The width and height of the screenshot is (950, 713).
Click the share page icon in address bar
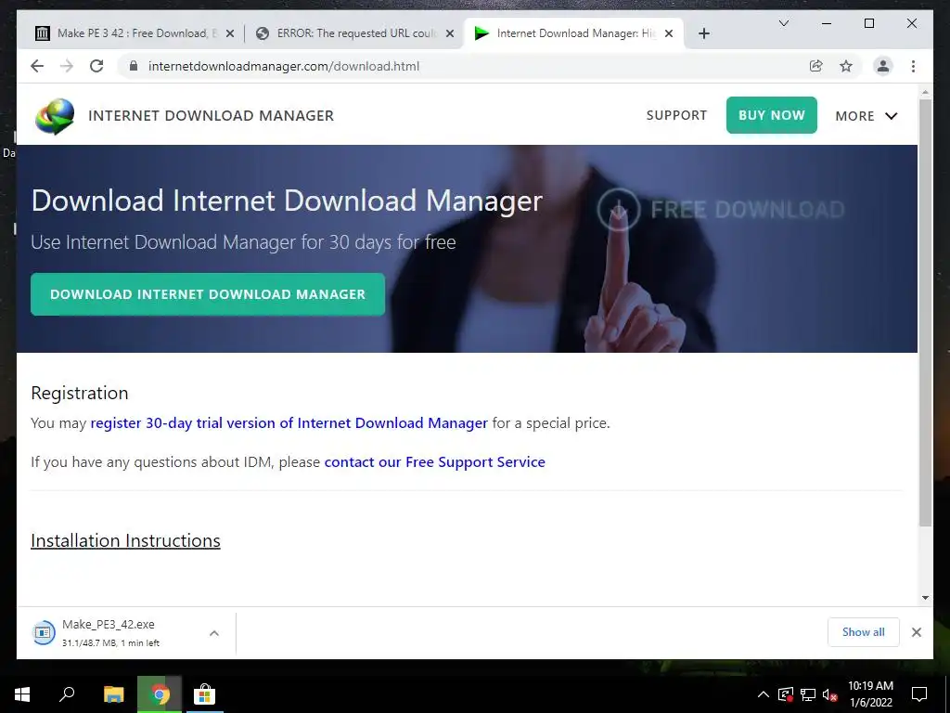[x=816, y=66]
